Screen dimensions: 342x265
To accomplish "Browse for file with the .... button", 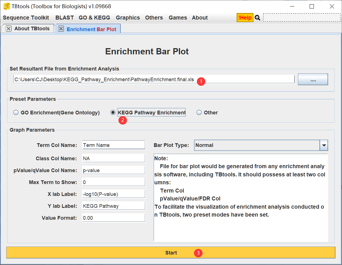I will (313, 80).
